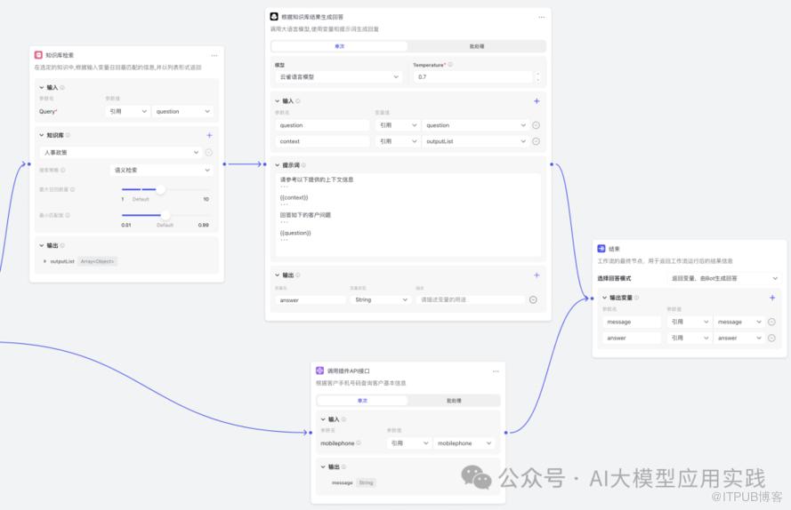Open the Query 引用 type dropdown
This screenshot has width=791, height=510.
128,111
